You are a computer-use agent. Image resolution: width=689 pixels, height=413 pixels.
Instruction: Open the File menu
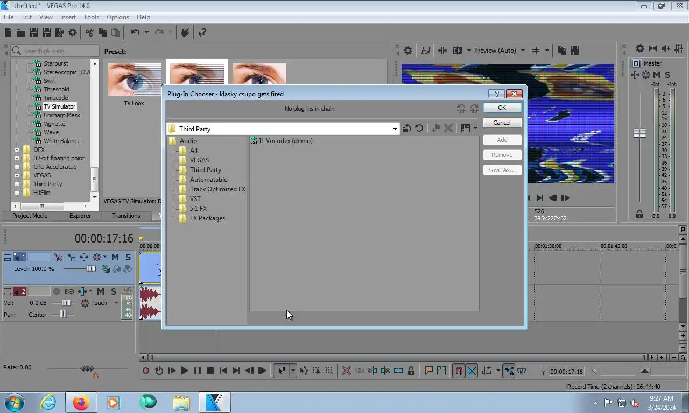(9, 17)
